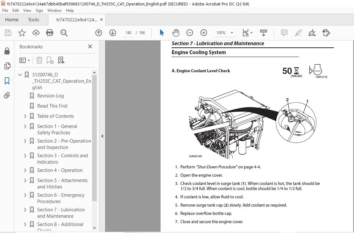The image size is (354, 233).
Task: Open the Sign document tool
Action: pyautogui.click(x=312, y=33)
